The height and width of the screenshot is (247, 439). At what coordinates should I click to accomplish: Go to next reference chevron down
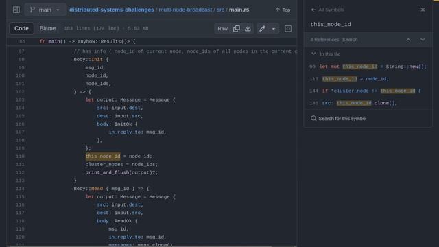pyautogui.click(x=423, y=40)
